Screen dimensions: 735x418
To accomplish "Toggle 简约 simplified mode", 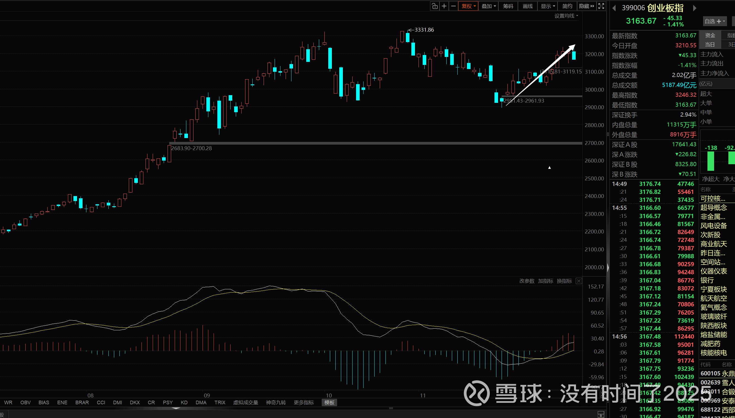I will click(567, 6).
